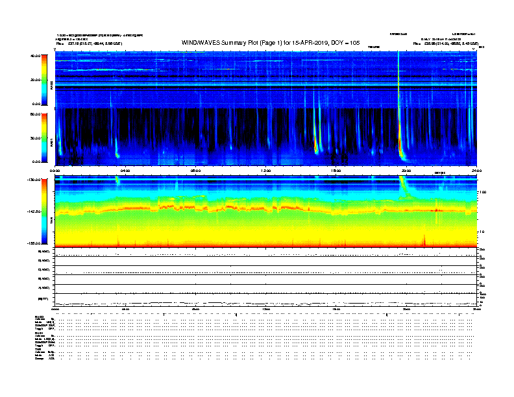This screenshot has width=514, height=397.
Task: Click the WIND/WAVES Summary Plot title
Action: pos(271,43)
